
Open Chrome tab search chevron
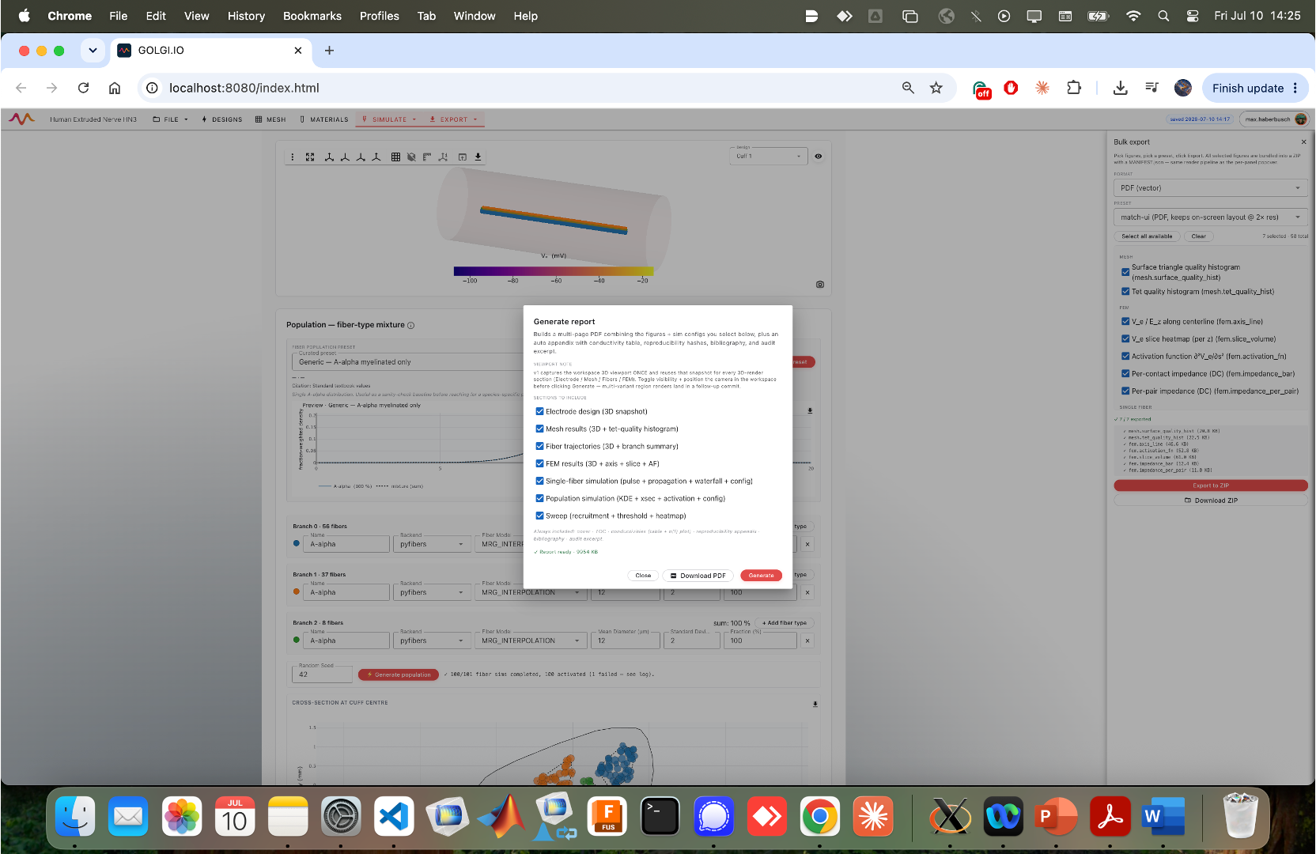93,51
